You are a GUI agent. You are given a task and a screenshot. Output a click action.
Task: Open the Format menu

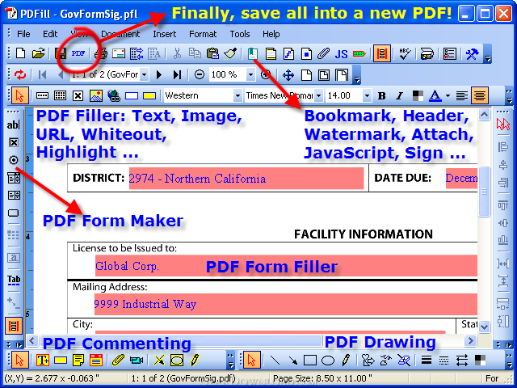(x=203, y=34)
